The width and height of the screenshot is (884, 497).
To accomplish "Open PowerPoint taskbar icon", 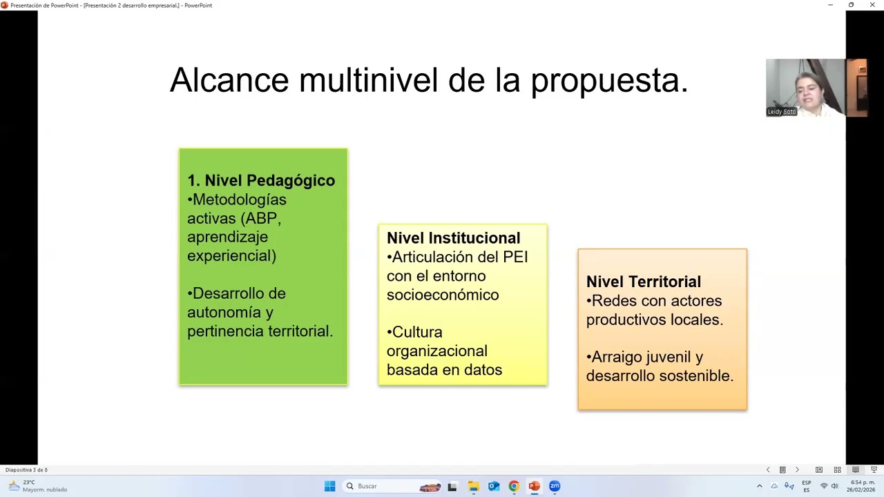I will (534, 486).
